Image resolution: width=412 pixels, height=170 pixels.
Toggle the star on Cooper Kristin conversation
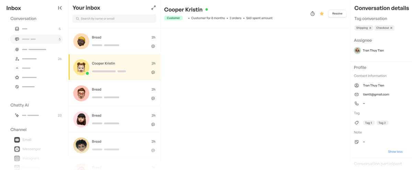(x=322, y=14)
